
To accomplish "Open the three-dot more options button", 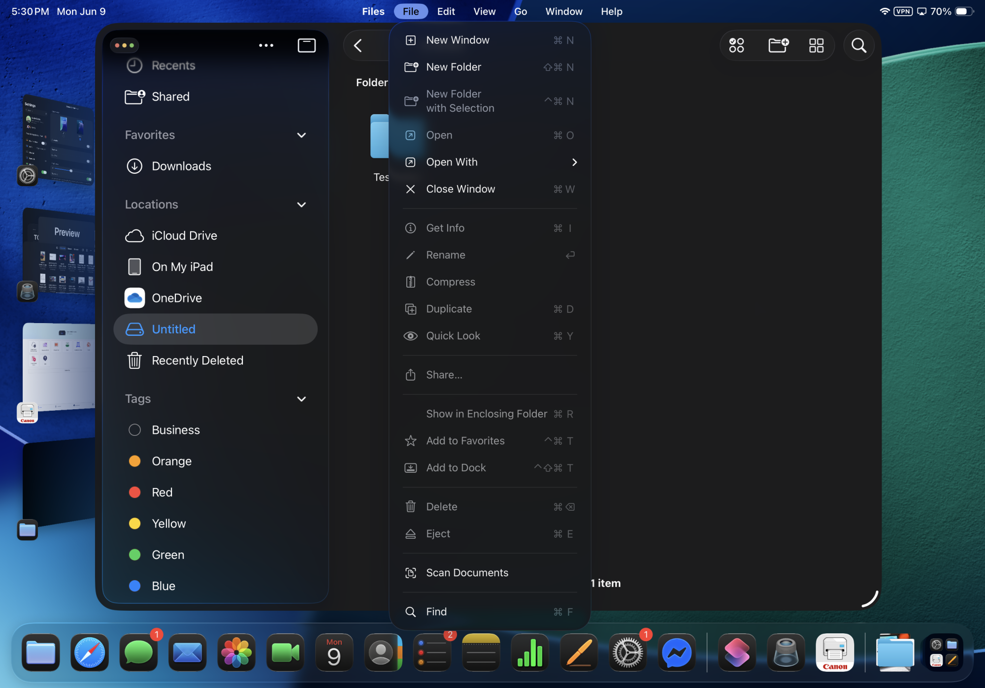I will click(x=266, y=45).
